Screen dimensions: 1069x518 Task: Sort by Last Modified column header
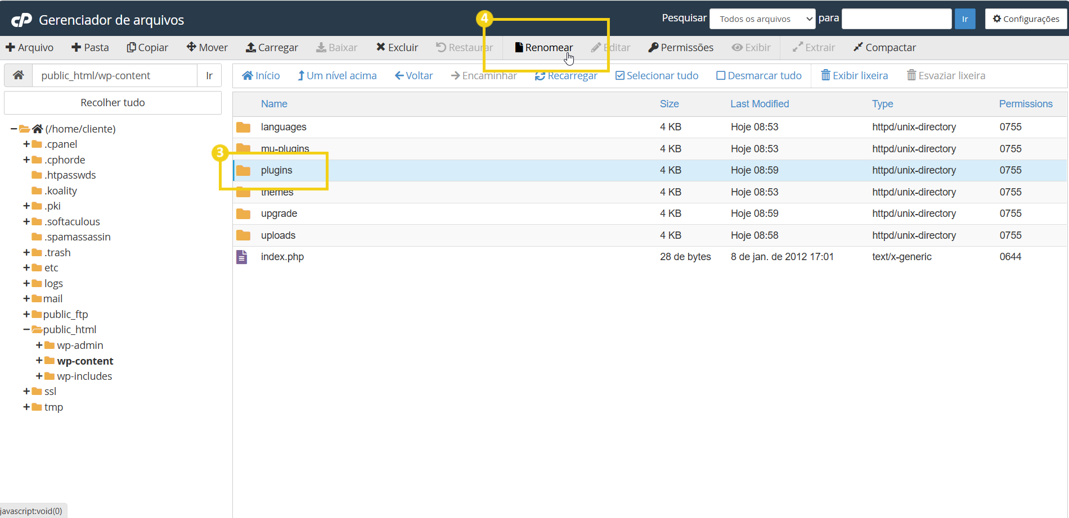click(760, 104)
